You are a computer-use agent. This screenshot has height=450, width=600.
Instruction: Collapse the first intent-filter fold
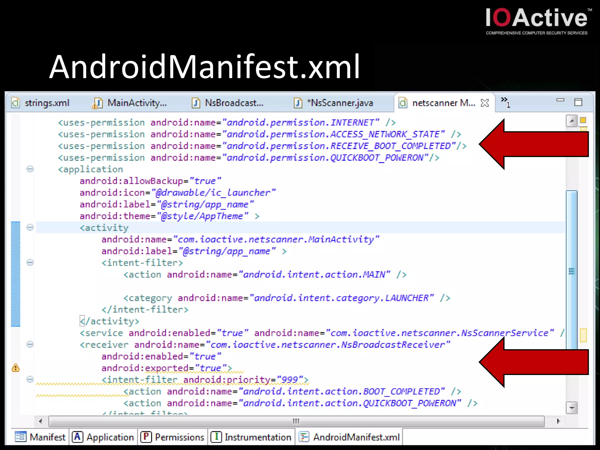click(x=30, y=262)
